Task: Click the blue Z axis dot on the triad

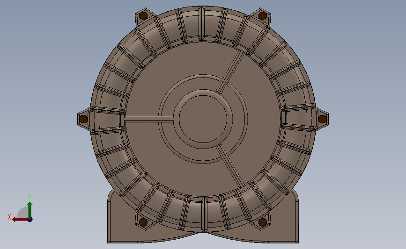Action: pyautogui.click(x=30, y=220)
